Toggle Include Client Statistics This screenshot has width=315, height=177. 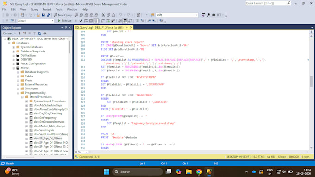[113, 21]
